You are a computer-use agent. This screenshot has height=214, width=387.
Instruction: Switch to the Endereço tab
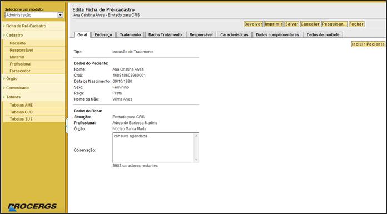(x=103, y=35)
